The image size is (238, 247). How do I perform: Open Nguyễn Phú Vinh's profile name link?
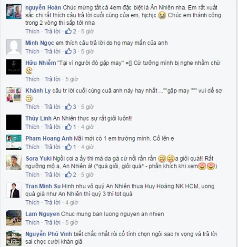[49, 234]
